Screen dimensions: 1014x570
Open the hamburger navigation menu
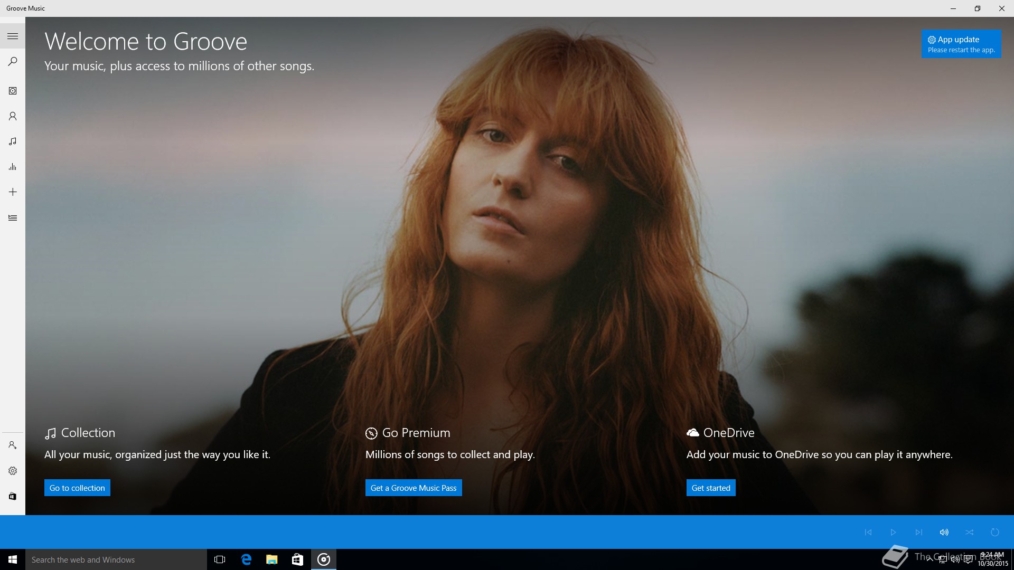[x=13, y=36]
